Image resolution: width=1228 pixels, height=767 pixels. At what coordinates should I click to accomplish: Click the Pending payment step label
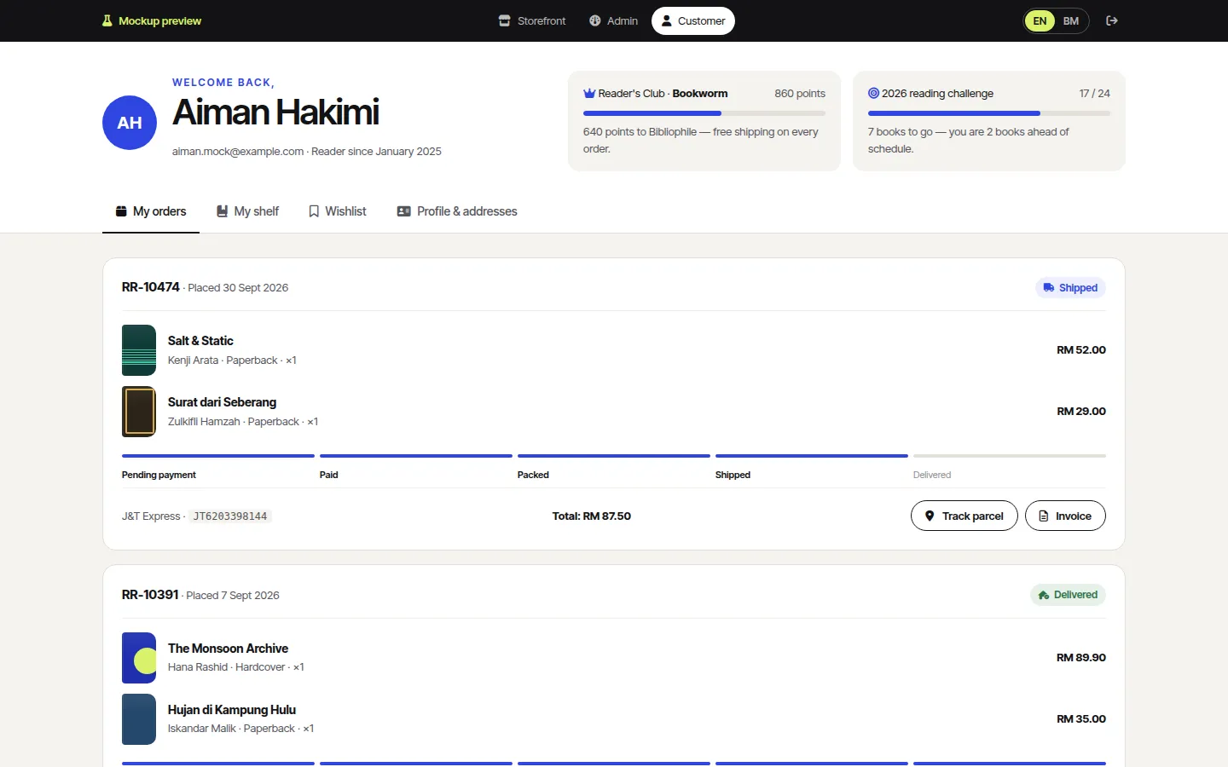pos(159,475)
